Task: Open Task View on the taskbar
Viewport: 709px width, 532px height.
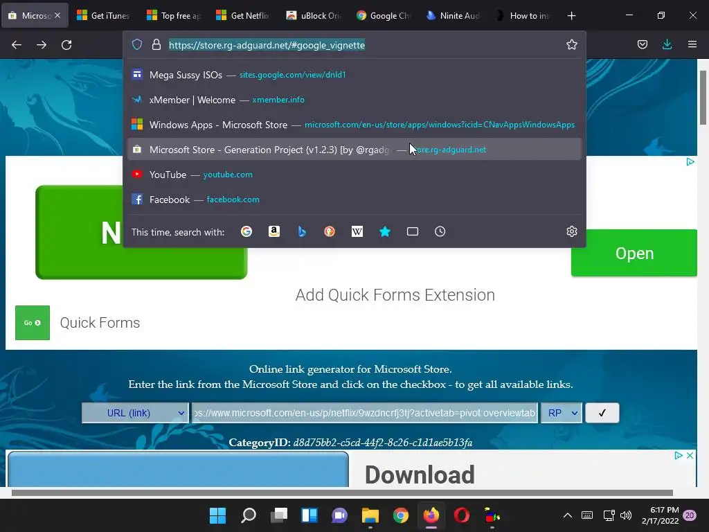Action: (279, 515)
